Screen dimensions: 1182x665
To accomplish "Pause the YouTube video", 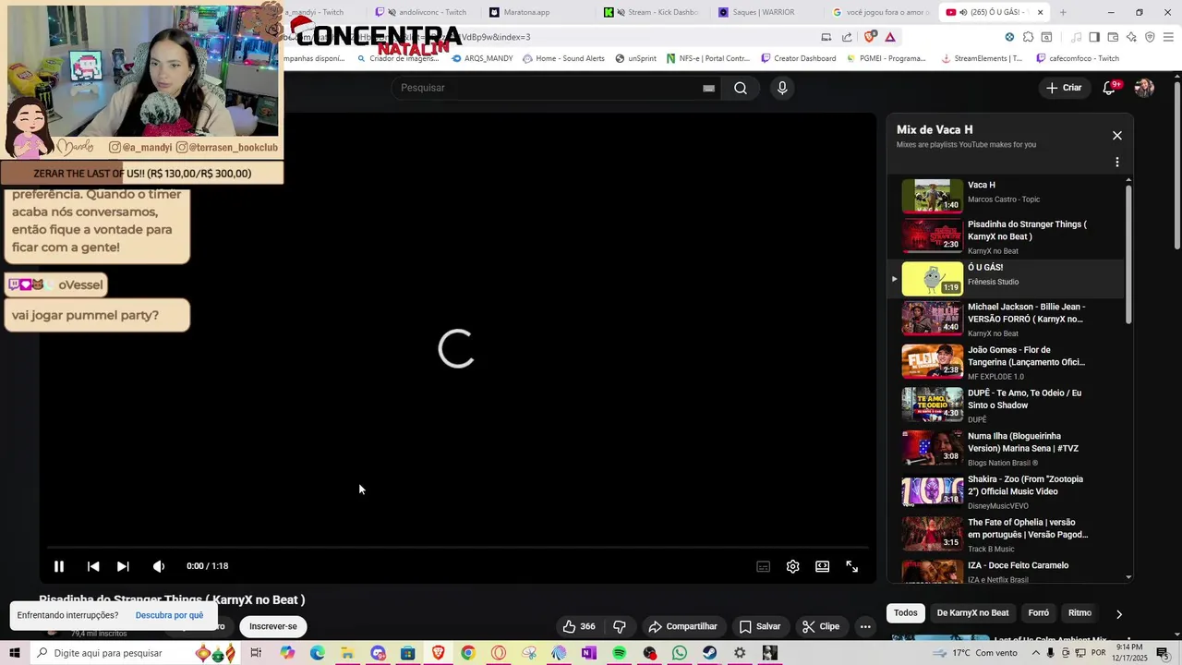I will click(x=58, y=566).
